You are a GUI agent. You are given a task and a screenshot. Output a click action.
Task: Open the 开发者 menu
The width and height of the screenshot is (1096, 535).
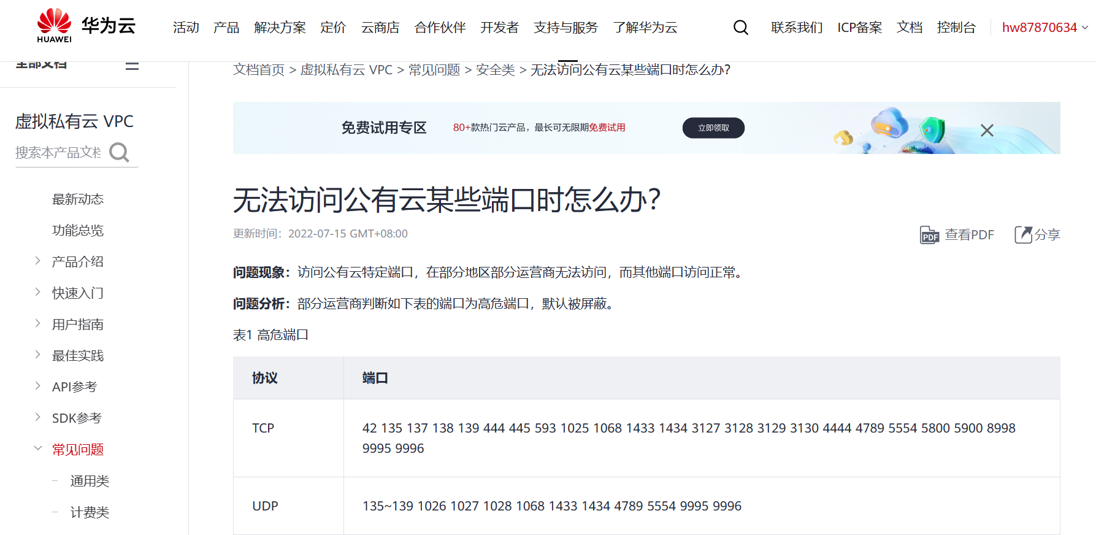(499, 28)
